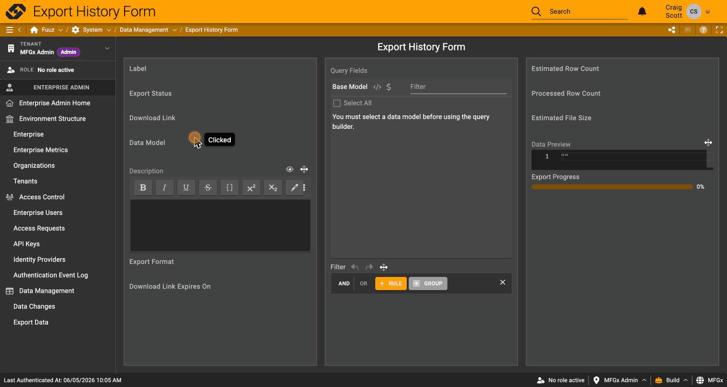Screen dimensions: 727x387
Task: Click the CS user avatar
Action: 693,11
